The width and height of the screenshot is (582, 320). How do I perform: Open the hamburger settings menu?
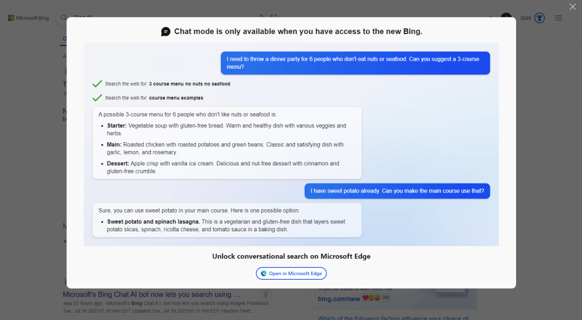click(x=558, y=18)
